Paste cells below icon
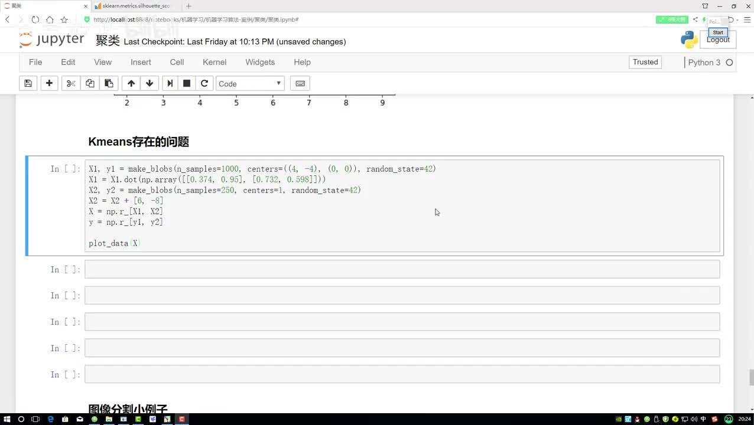754x425 pixels. (108, 83)
